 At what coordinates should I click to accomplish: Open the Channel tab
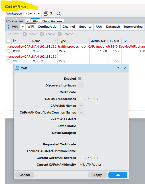(69, 27)
